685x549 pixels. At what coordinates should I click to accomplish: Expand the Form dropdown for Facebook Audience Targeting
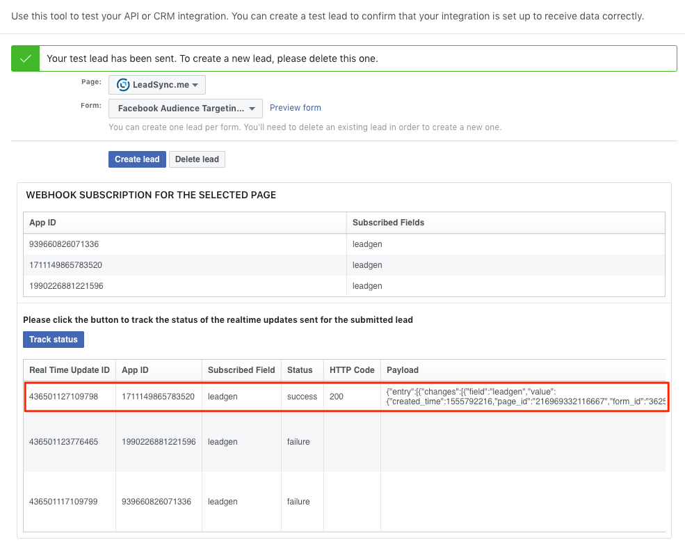coord(186,109)
